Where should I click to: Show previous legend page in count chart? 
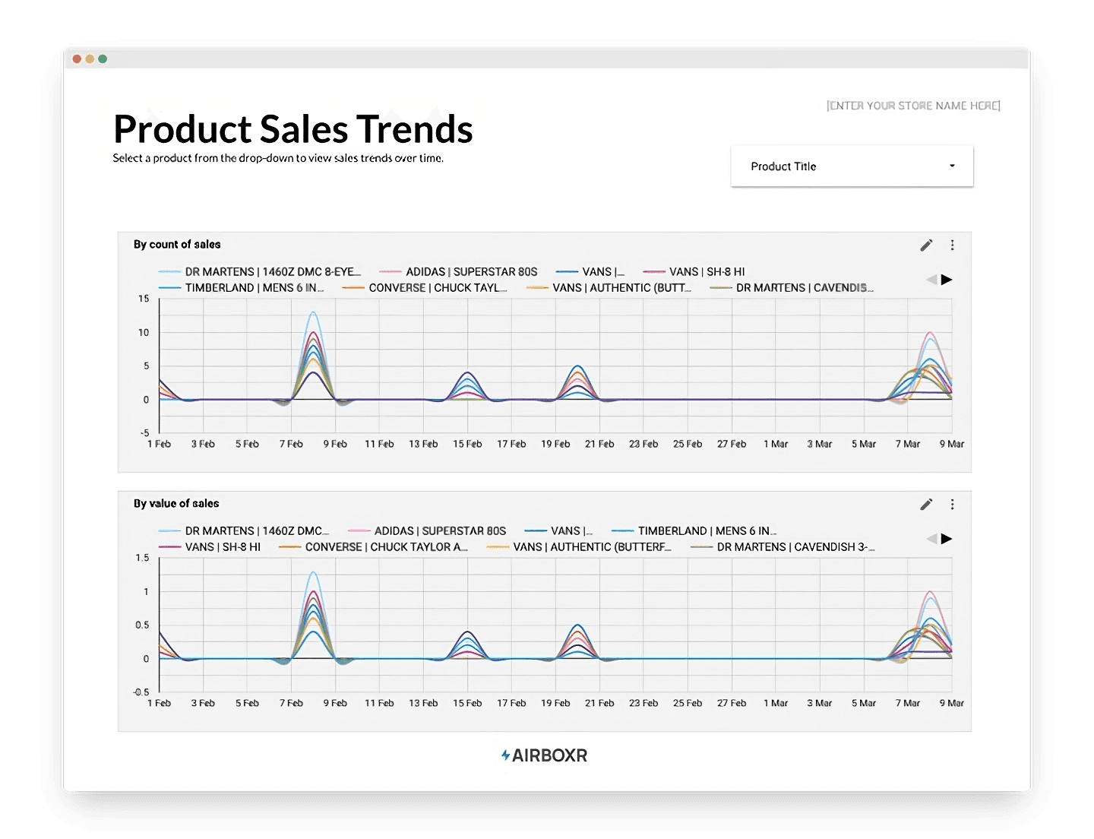[931, 280]
